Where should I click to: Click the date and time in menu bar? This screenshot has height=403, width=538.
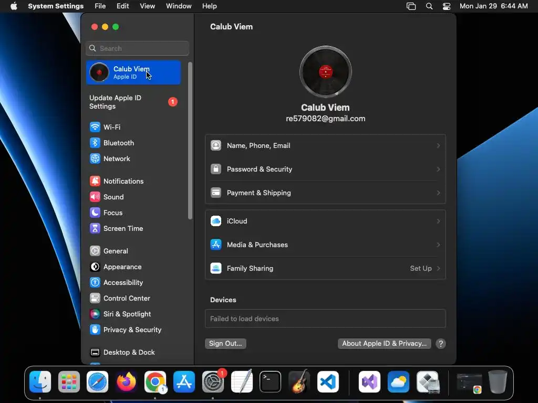click(x=493, y=6)
